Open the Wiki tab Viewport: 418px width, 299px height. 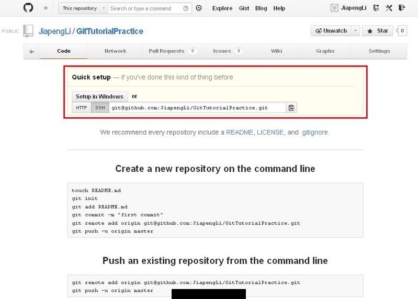coord(276,51)
